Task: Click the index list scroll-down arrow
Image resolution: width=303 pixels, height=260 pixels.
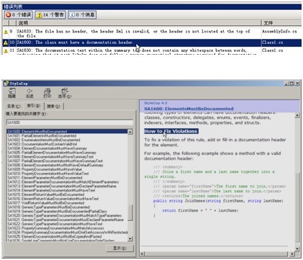Action: 130,238
